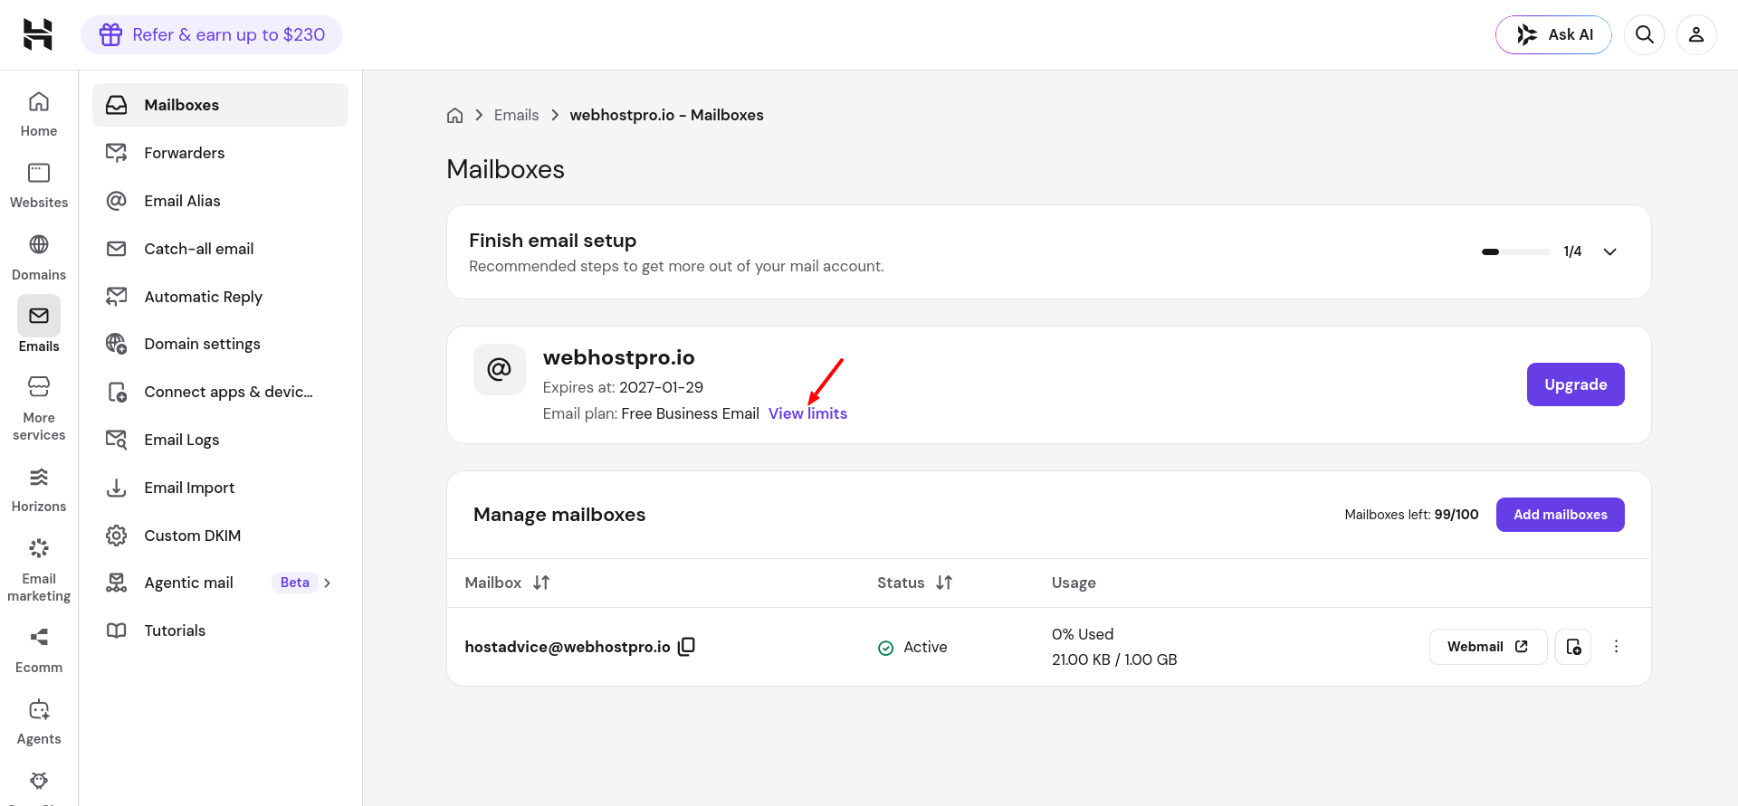Click Add mailboxes button
The width and height of the screenshot is (1738, 806).
(1560, 515)
